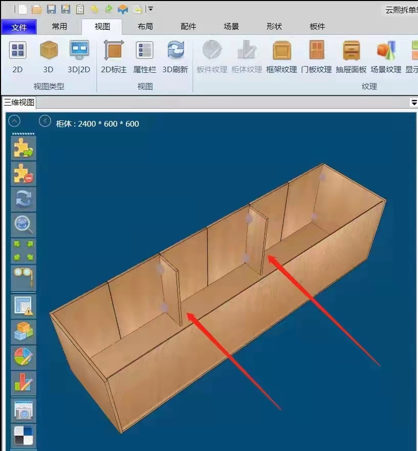The height and width of the screenshot is (451, 418).
Task: Open the 文件 file menu
Action: coord(19,27)
